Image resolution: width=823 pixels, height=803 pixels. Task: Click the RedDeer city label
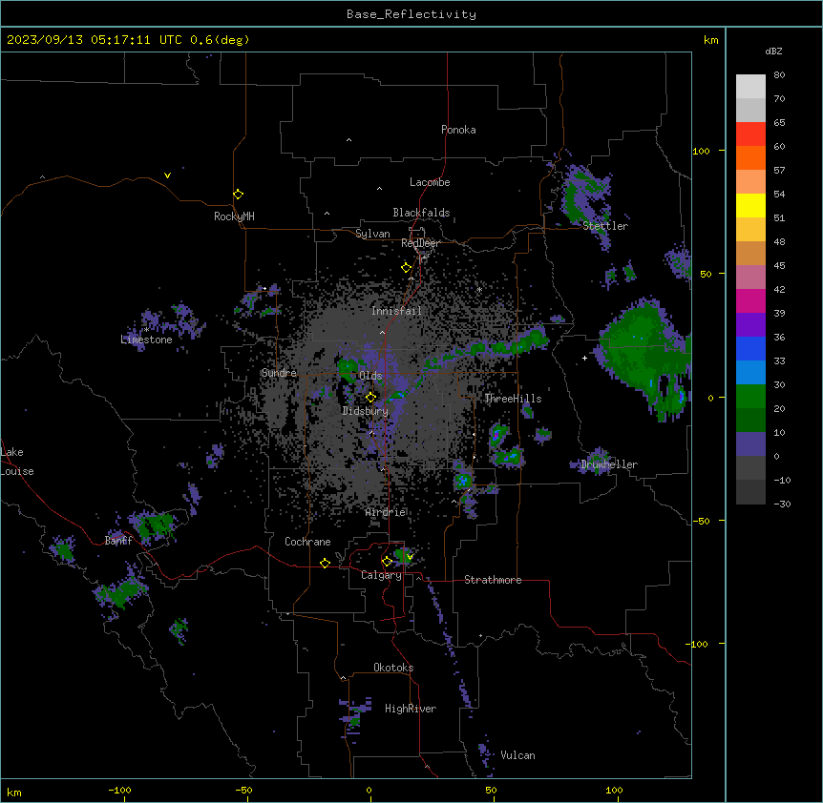[420, 243]
